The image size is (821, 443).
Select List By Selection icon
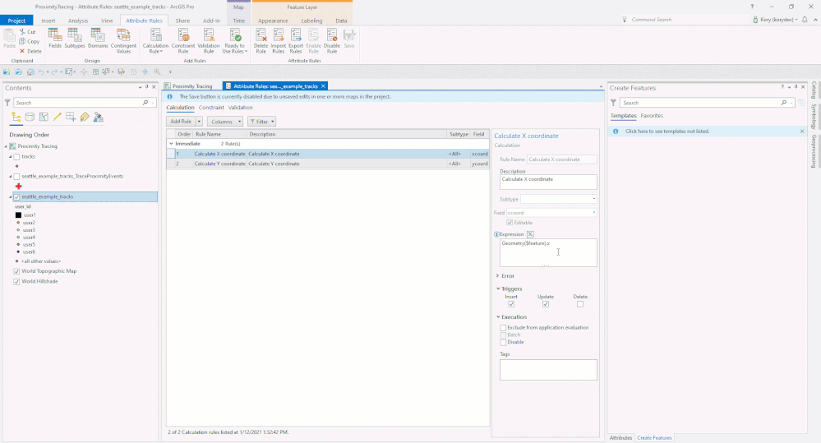(x=44, y=118)
